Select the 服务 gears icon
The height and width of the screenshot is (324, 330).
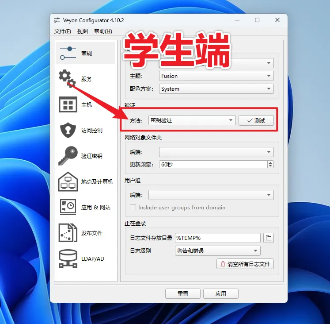click(67, 79)
